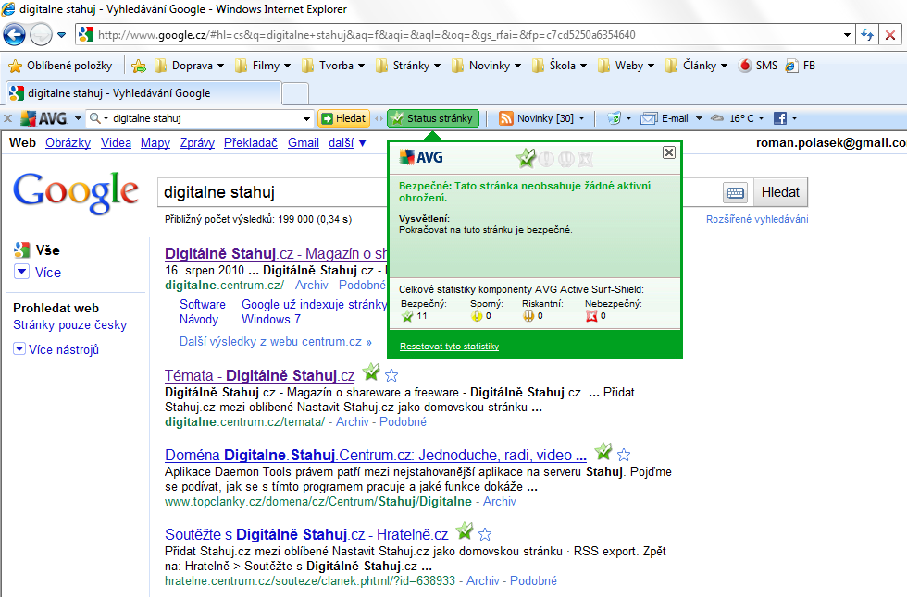Image resolution: width=907 pixels, height=597 pixels.
Task: Open the Témata - Digitálně Stahuj.cz result
Action: (x=260, y=375)
